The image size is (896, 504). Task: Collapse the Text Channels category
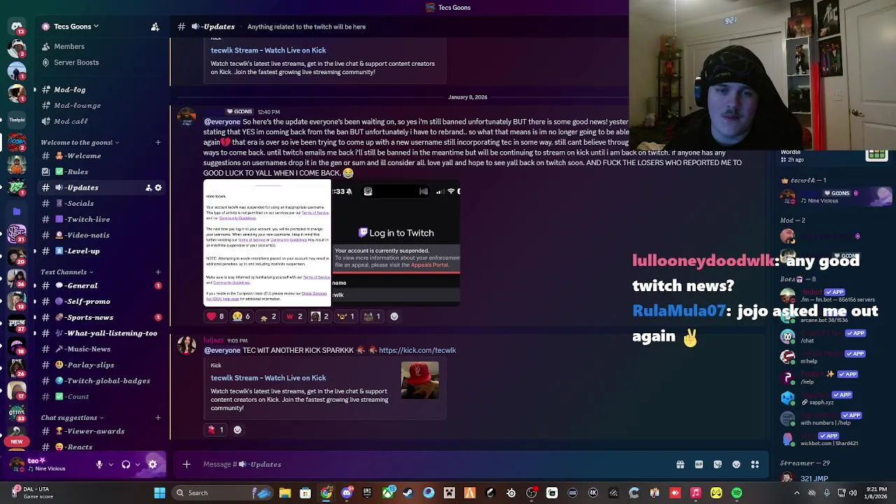(67, 272)
